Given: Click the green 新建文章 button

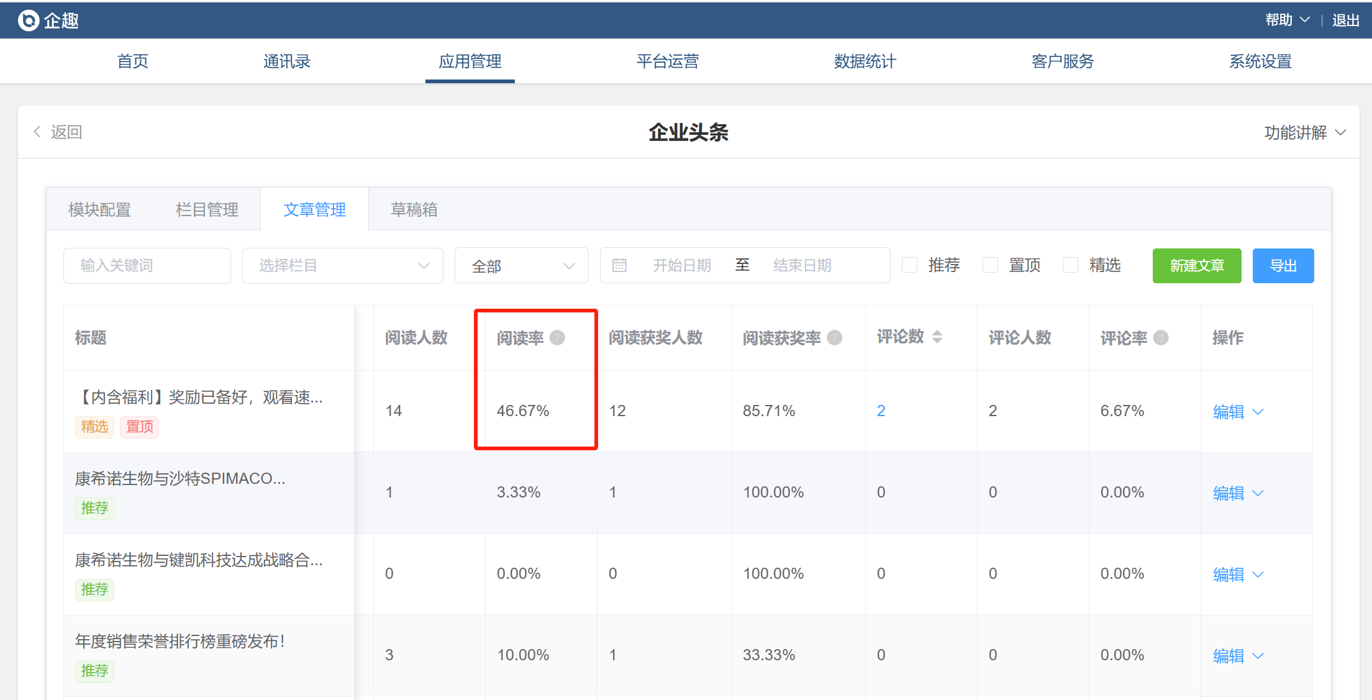Looking at the screenshot, I should (x=1196, y=266).
